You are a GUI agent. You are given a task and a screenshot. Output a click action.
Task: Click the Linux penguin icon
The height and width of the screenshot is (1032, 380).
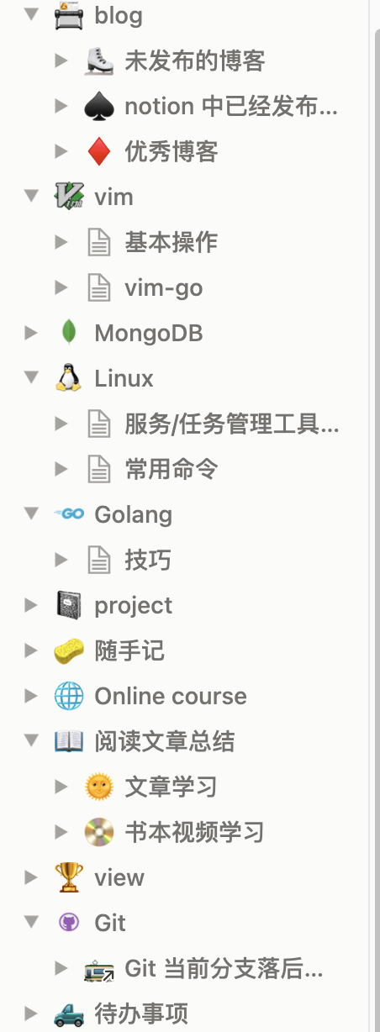click(x=69, y=378)
